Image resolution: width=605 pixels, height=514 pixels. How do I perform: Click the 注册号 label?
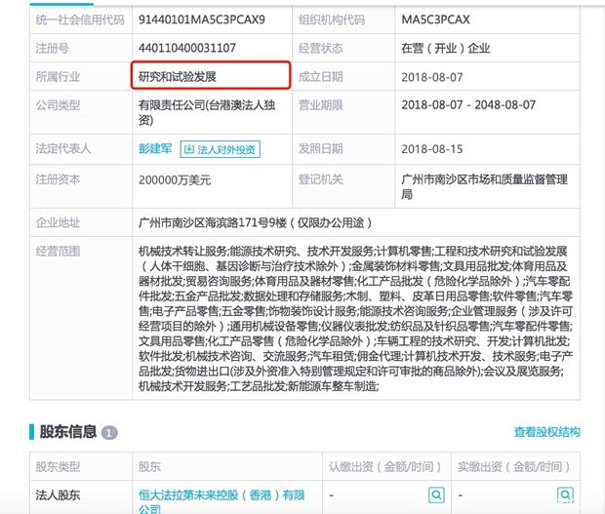click(x=52, y=48)
